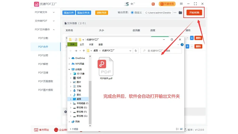Click the output directory path field
The width and height of the screenshot is (238, 134).
pyautogui.click(x=158, y=13)
